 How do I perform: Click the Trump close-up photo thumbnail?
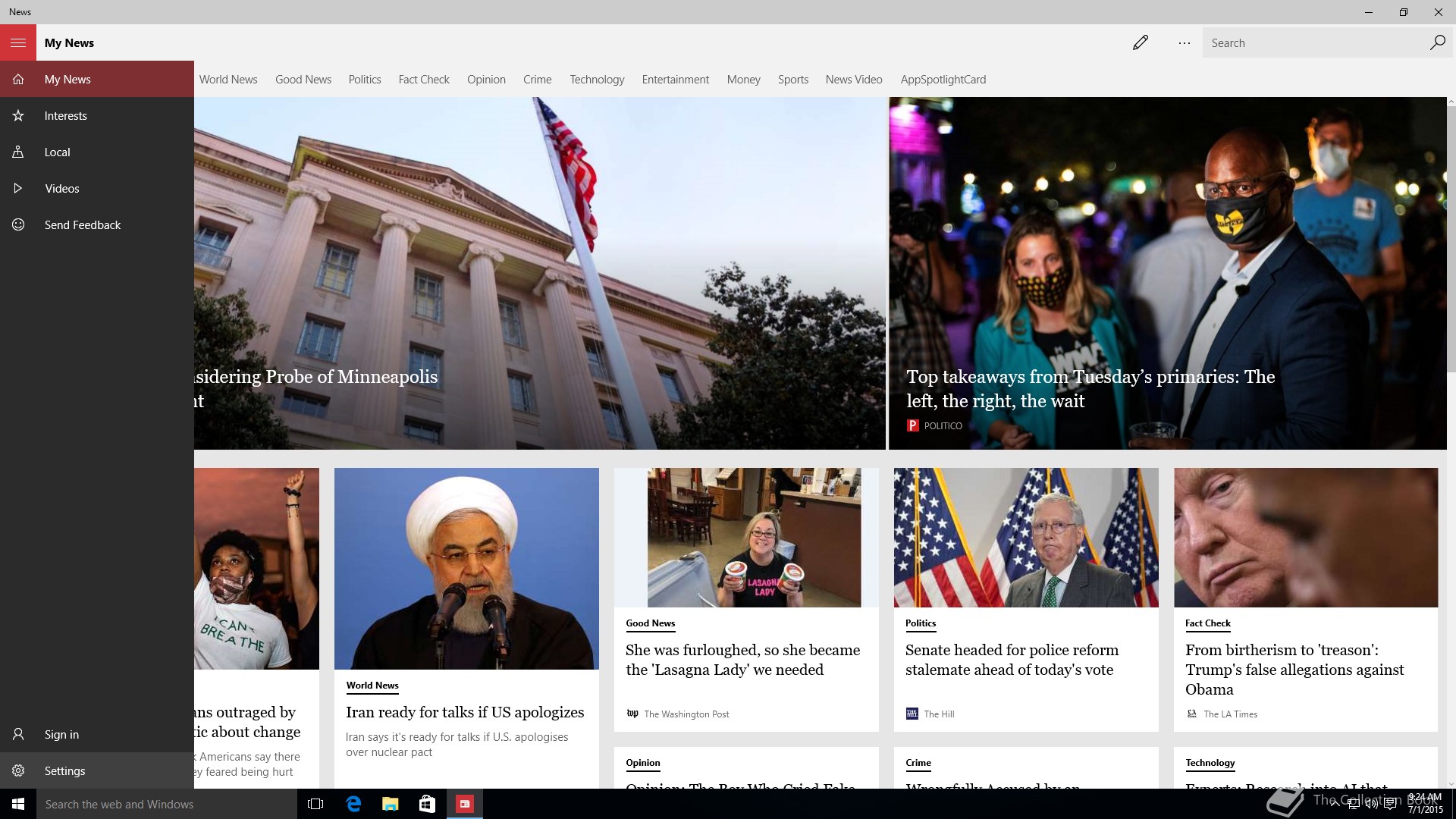[x=1306, y=538]
